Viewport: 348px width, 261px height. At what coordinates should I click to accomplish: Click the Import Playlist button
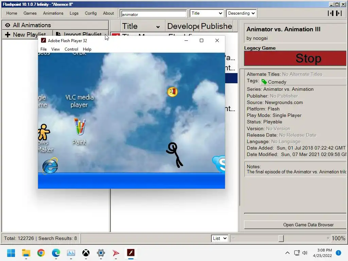click(81, 35)
